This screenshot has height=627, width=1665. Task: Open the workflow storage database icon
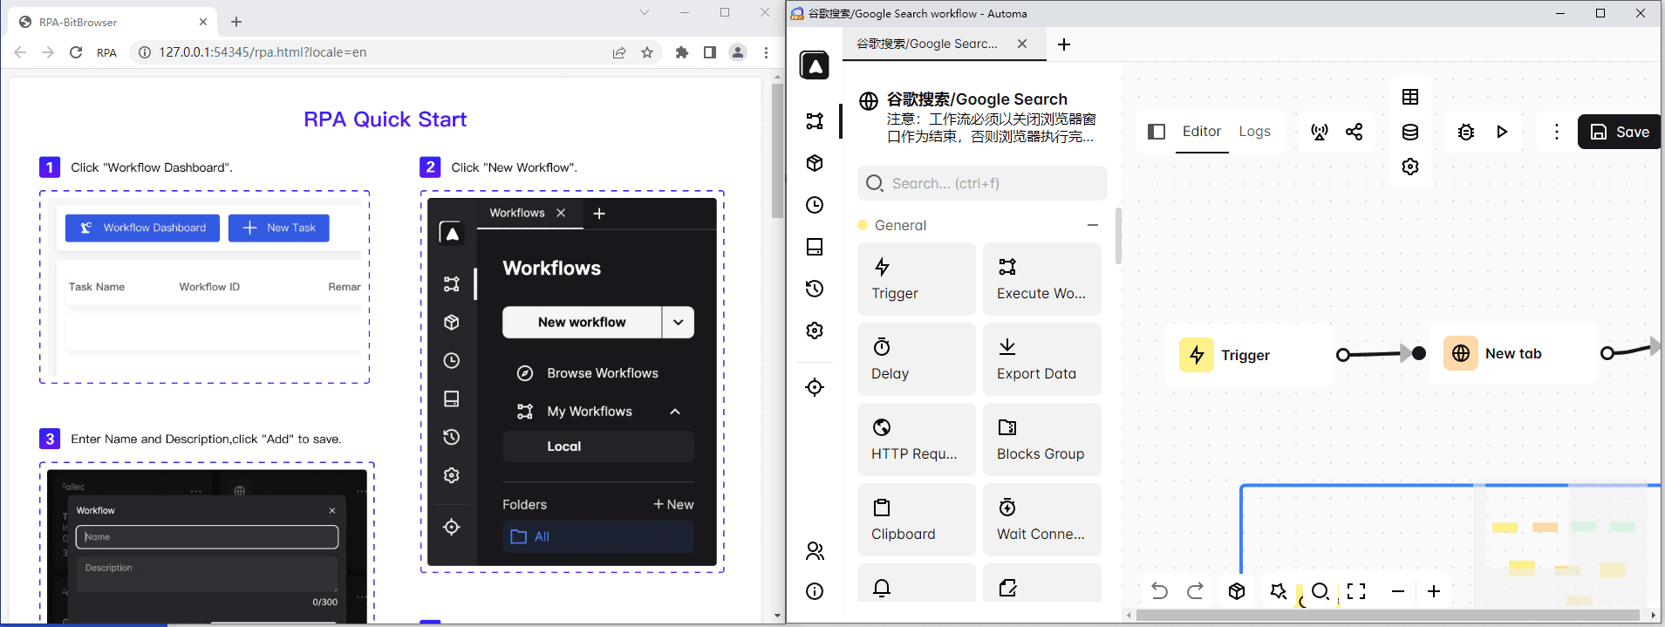click(x=1410, y=132)
